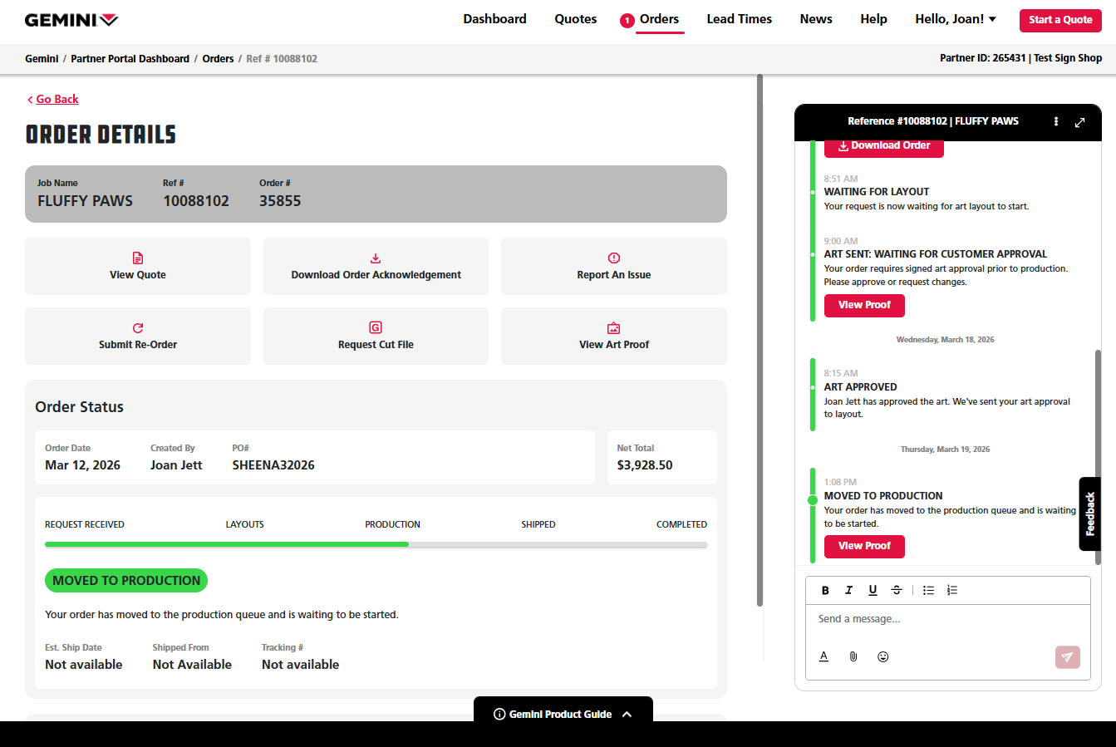The image size is (1116, 747).
Task: Expand the chat panel to fullscreen
Action: pos(1079,122)
